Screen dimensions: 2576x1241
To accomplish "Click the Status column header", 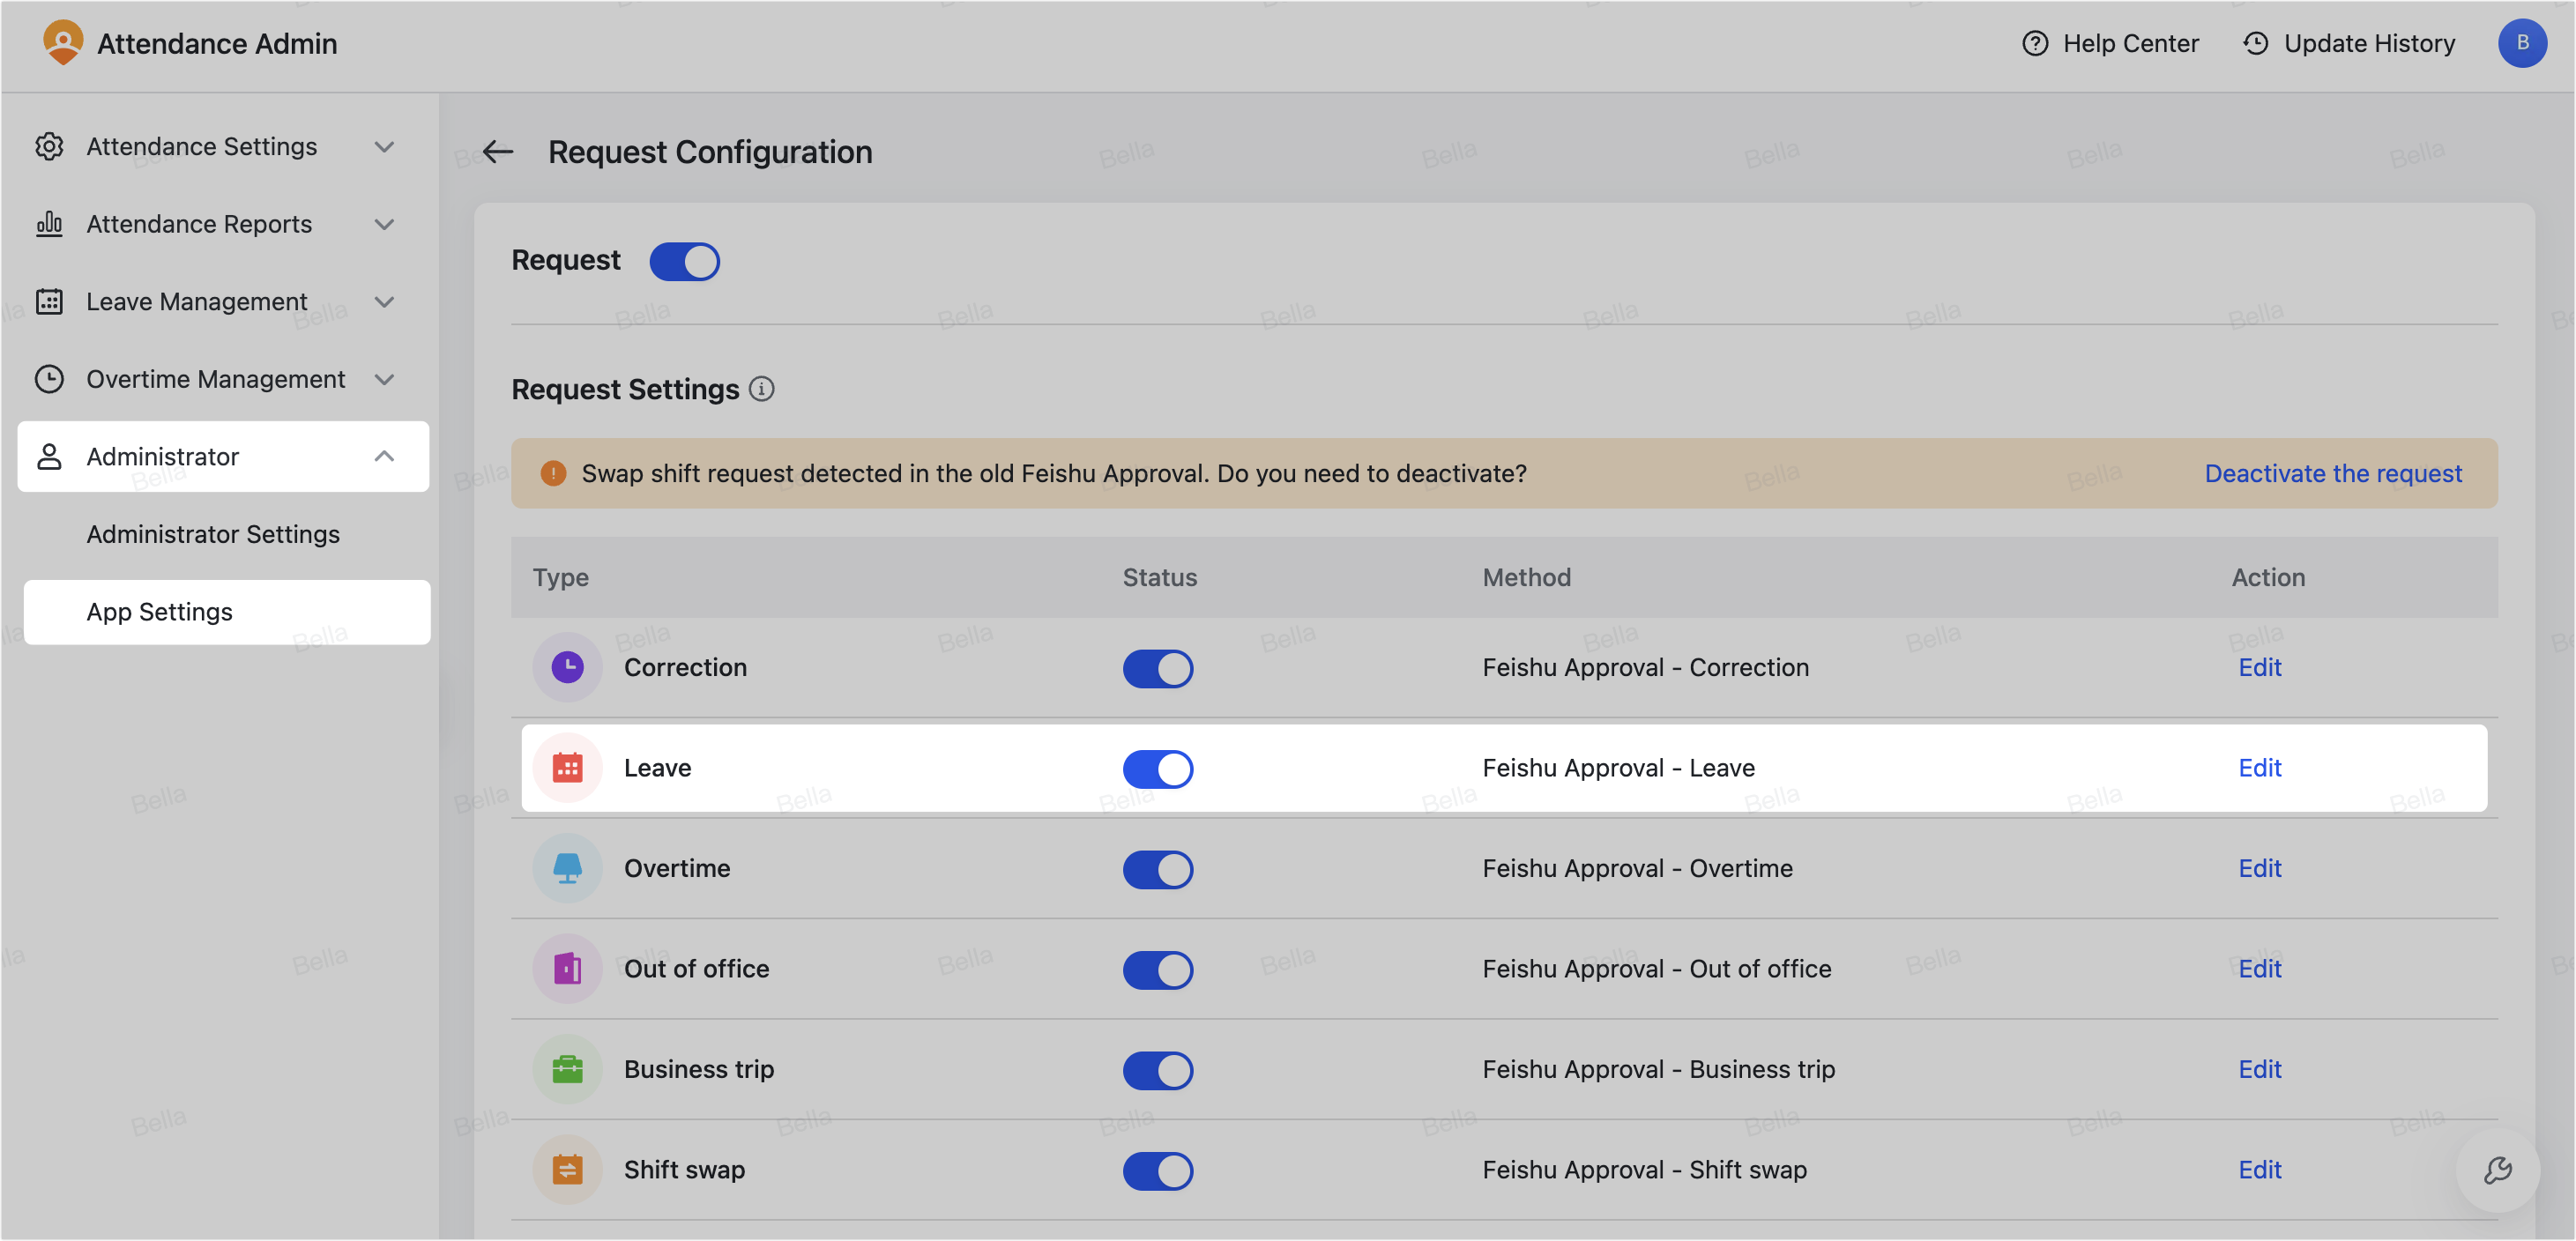I will click(x=1158, y=578).
